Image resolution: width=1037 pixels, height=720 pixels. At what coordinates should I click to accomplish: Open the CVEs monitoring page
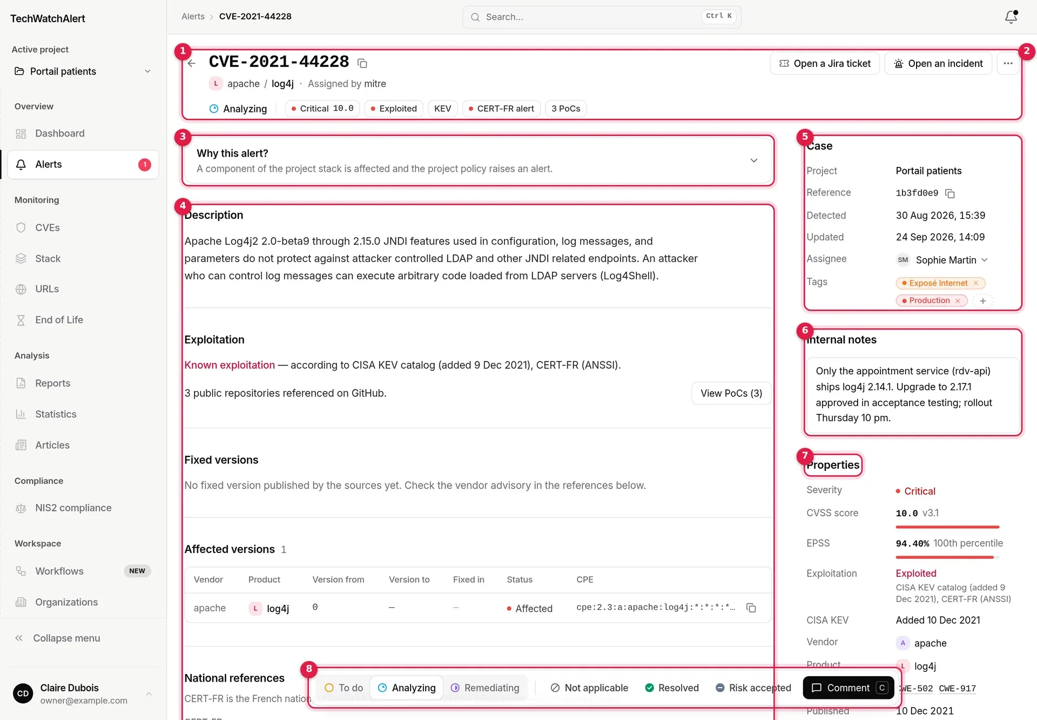click(x=83, y=227)
